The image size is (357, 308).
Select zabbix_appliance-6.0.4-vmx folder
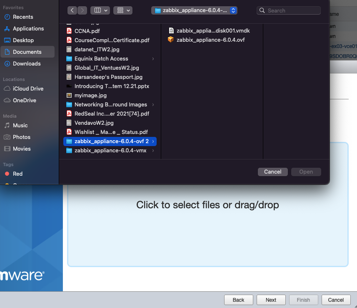[110, 150]
